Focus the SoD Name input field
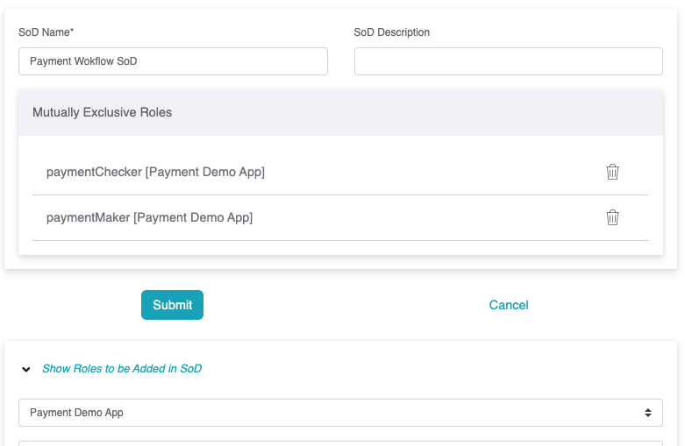Image resolution: width=685 pixels, height=446 pixels. click(x=173, y=61)
